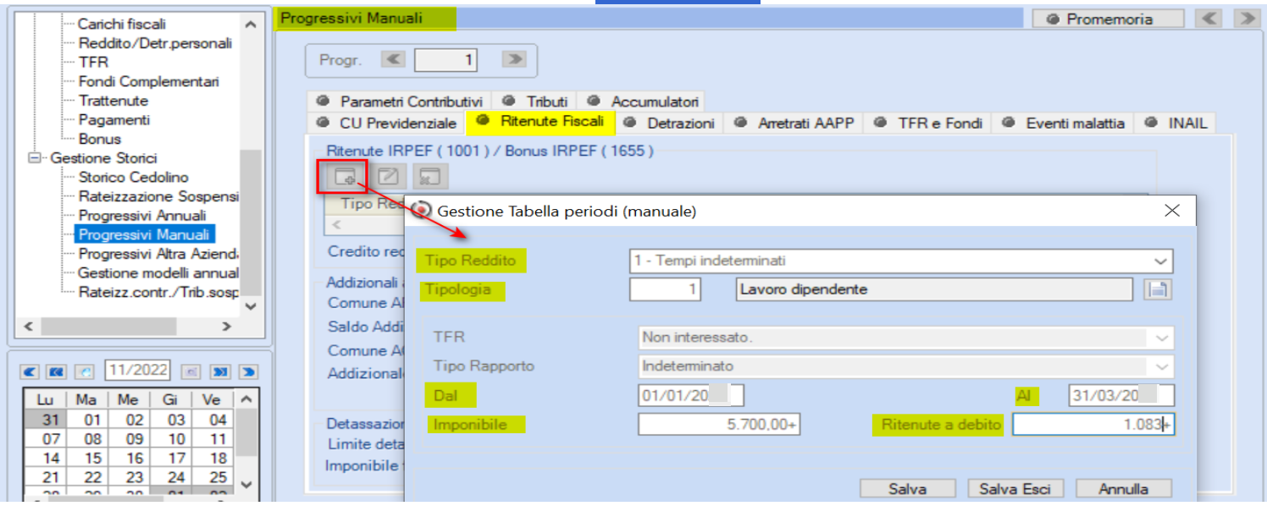Image resolution: width=1267 pixels, height=506 pixels.
Task: Click leftmost single-arrow calendar back button
Action: pos(30,371)
